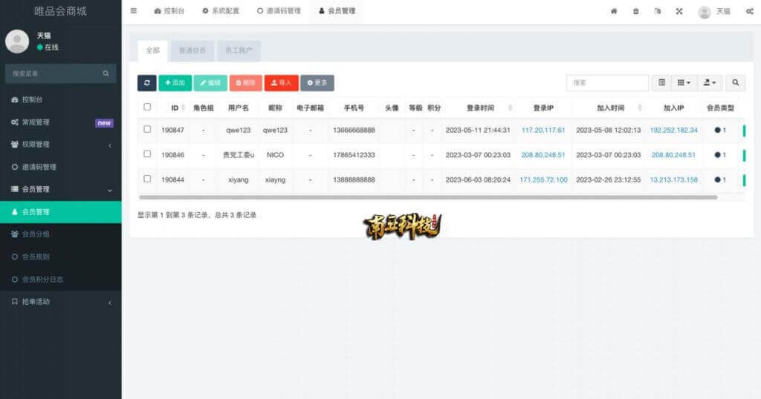Viewport: 761px width, 399px height.
Task: Click the magnifier search button beside export
Action: click(735, 83)
